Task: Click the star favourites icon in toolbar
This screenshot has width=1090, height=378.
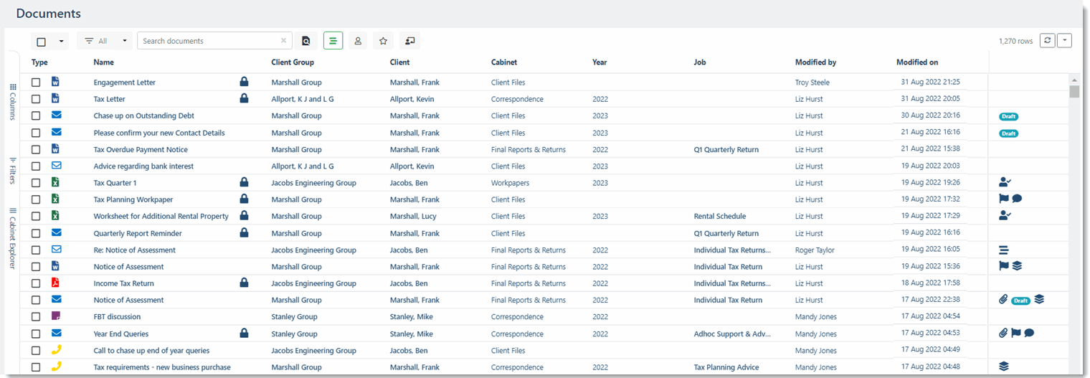Action: [x=384, y=41]
